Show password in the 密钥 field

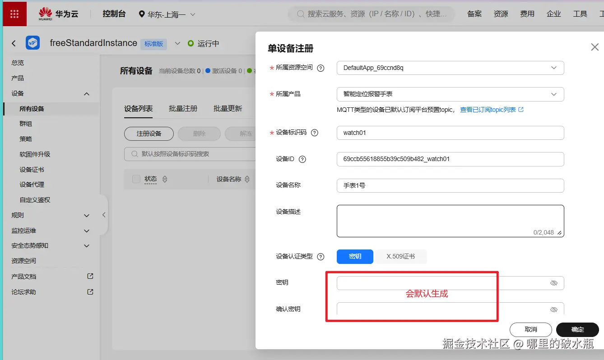pyautogui.click(x=554, y=283)
